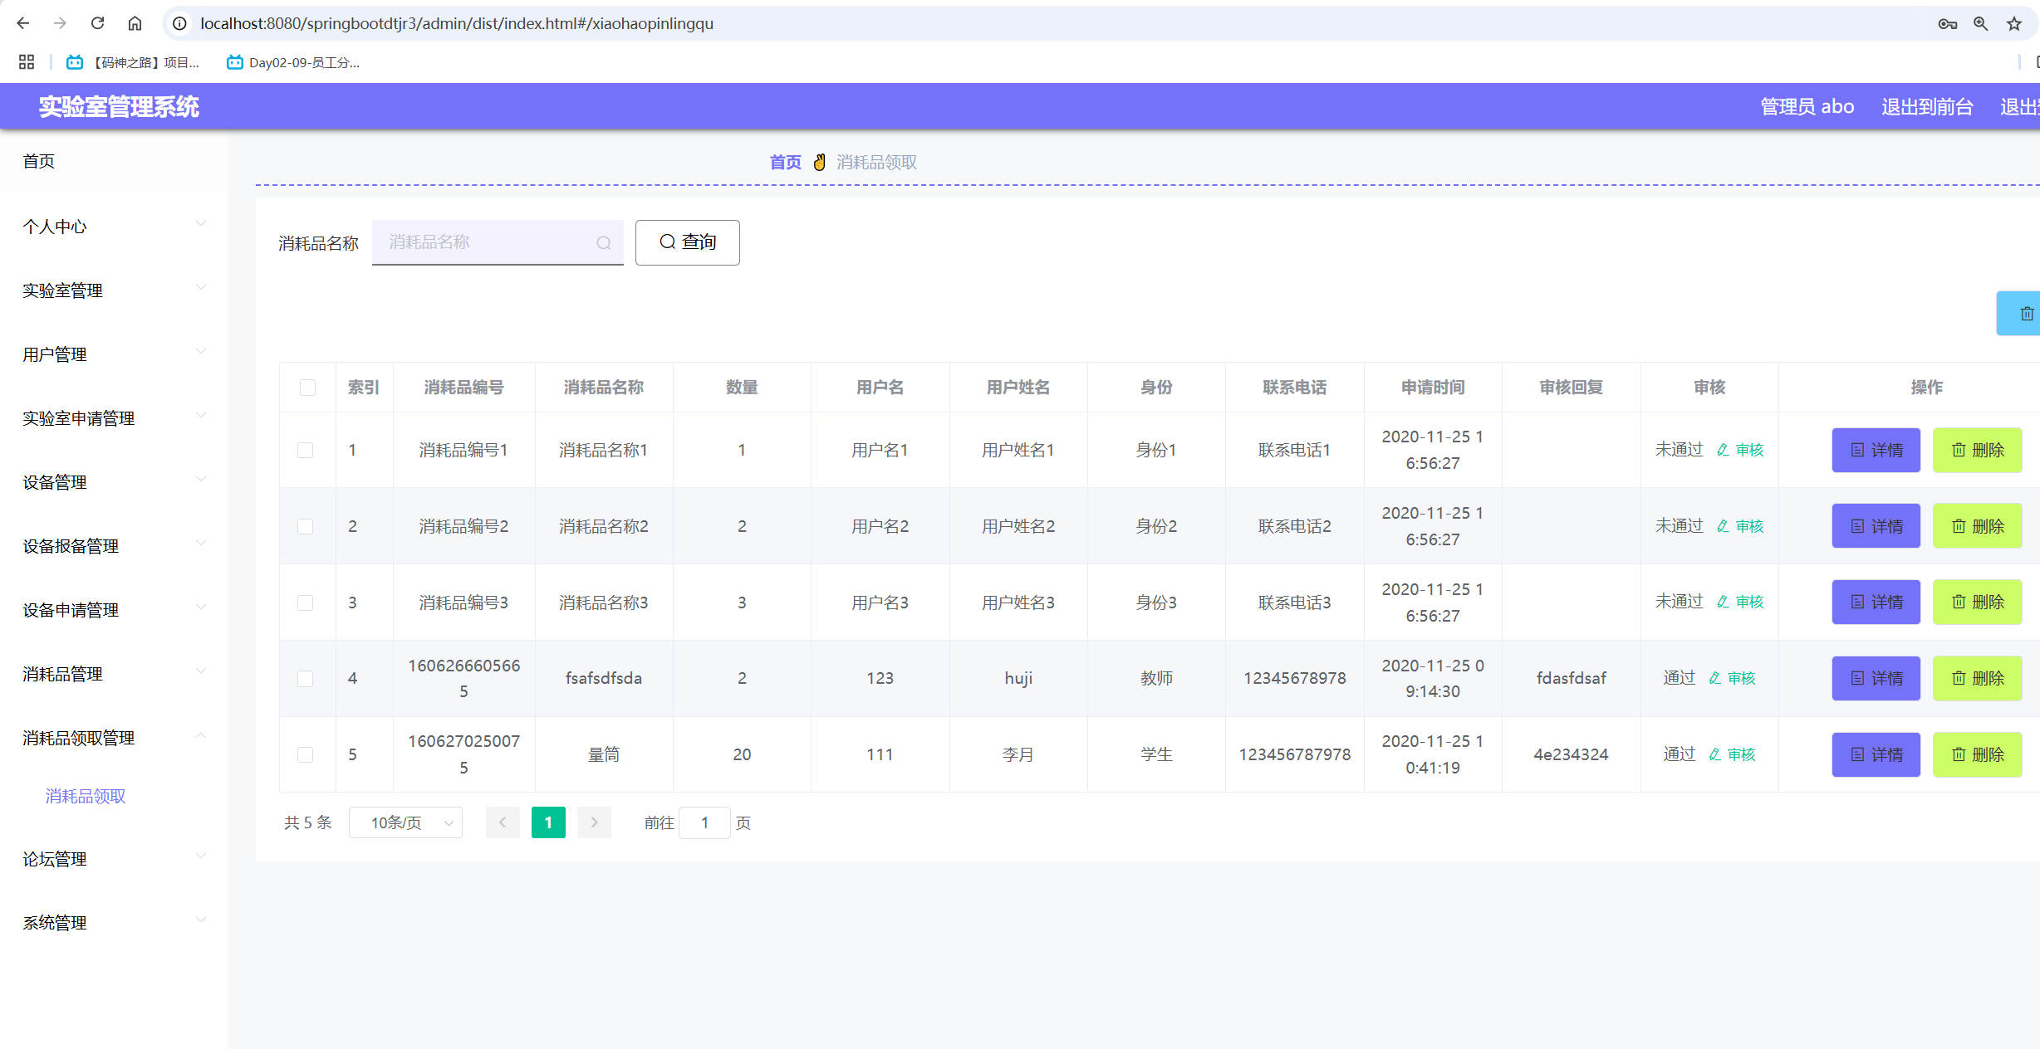Screen dimensions: 2040x1049
Task: Click the browser forward arrow
Action: [x=60, y=23]
